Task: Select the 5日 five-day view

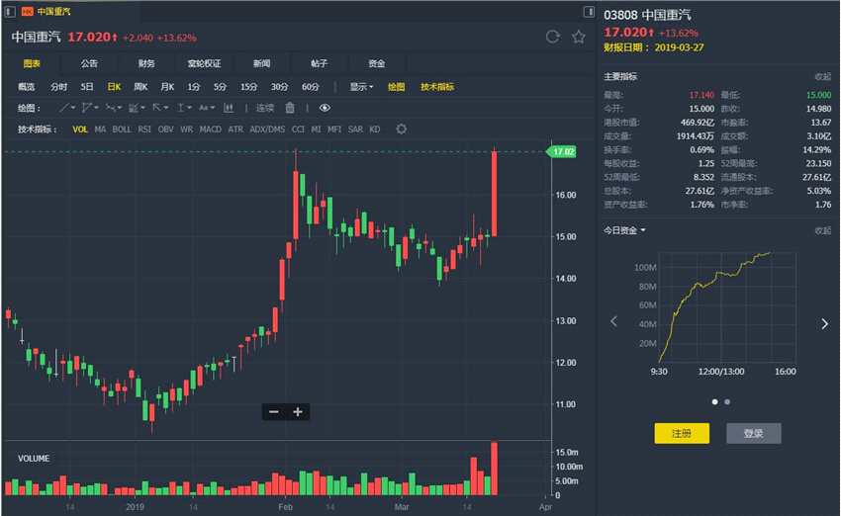Action: pyautogui.click(x=87, y=87)
